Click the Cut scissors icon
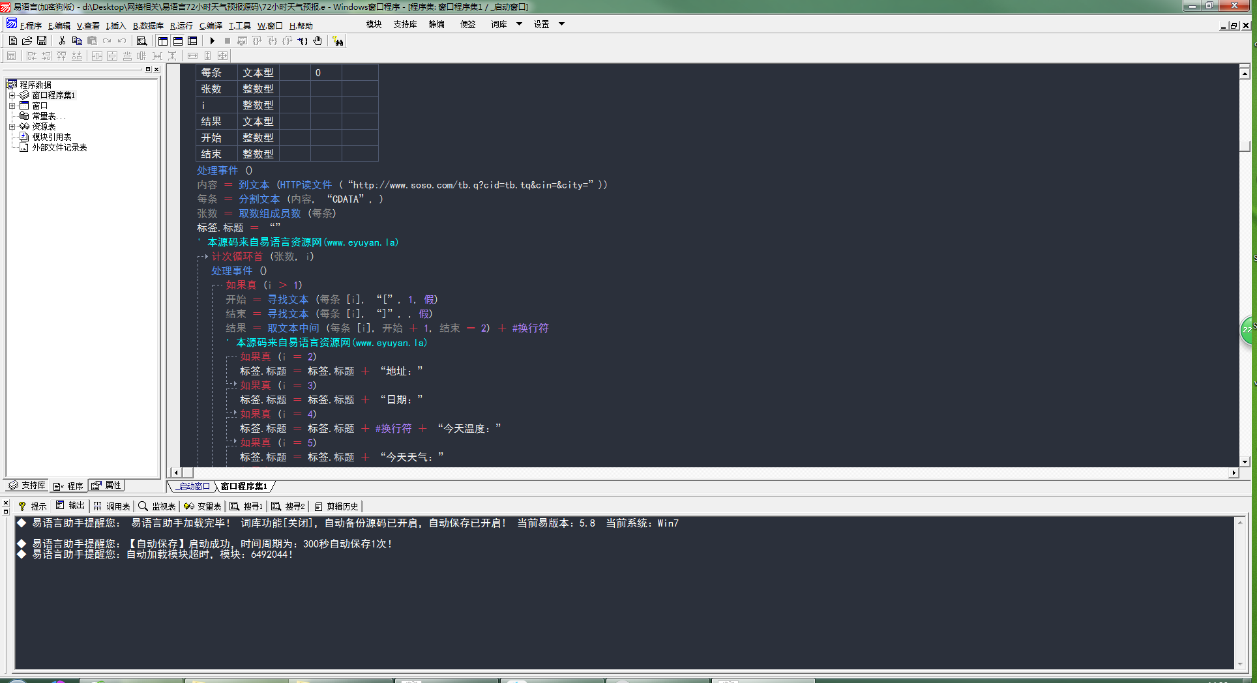1257x683 pixels. pos(62,40)
